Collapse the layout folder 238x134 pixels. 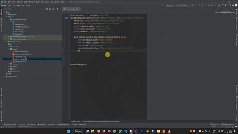click(9, 49)
